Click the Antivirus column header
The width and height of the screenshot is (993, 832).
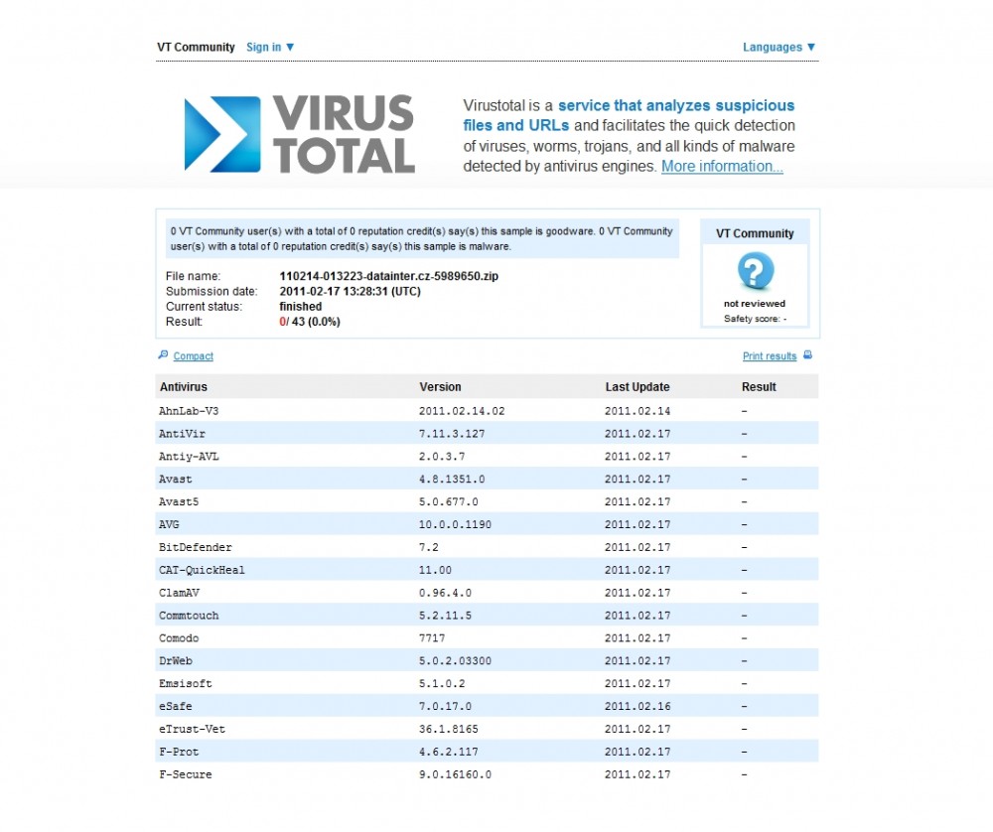pos(183,387)
